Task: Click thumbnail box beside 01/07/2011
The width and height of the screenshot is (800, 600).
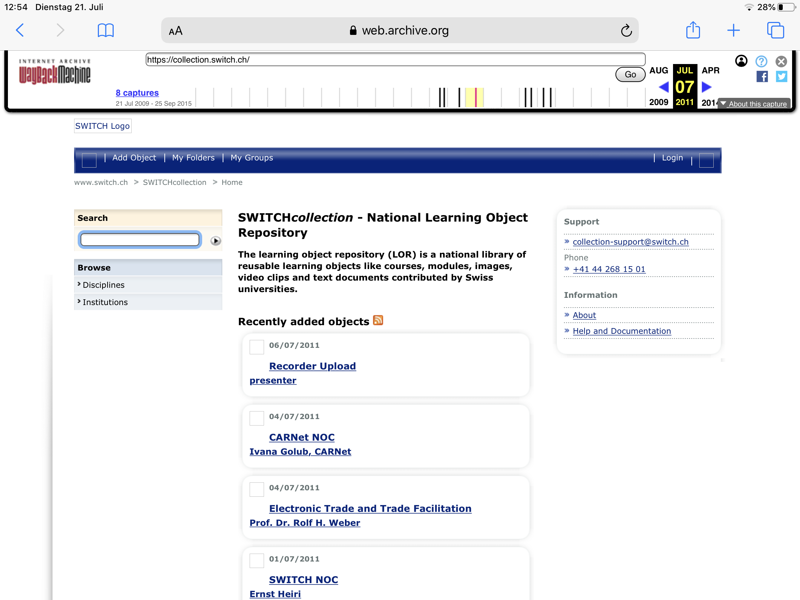Action: 256,560
